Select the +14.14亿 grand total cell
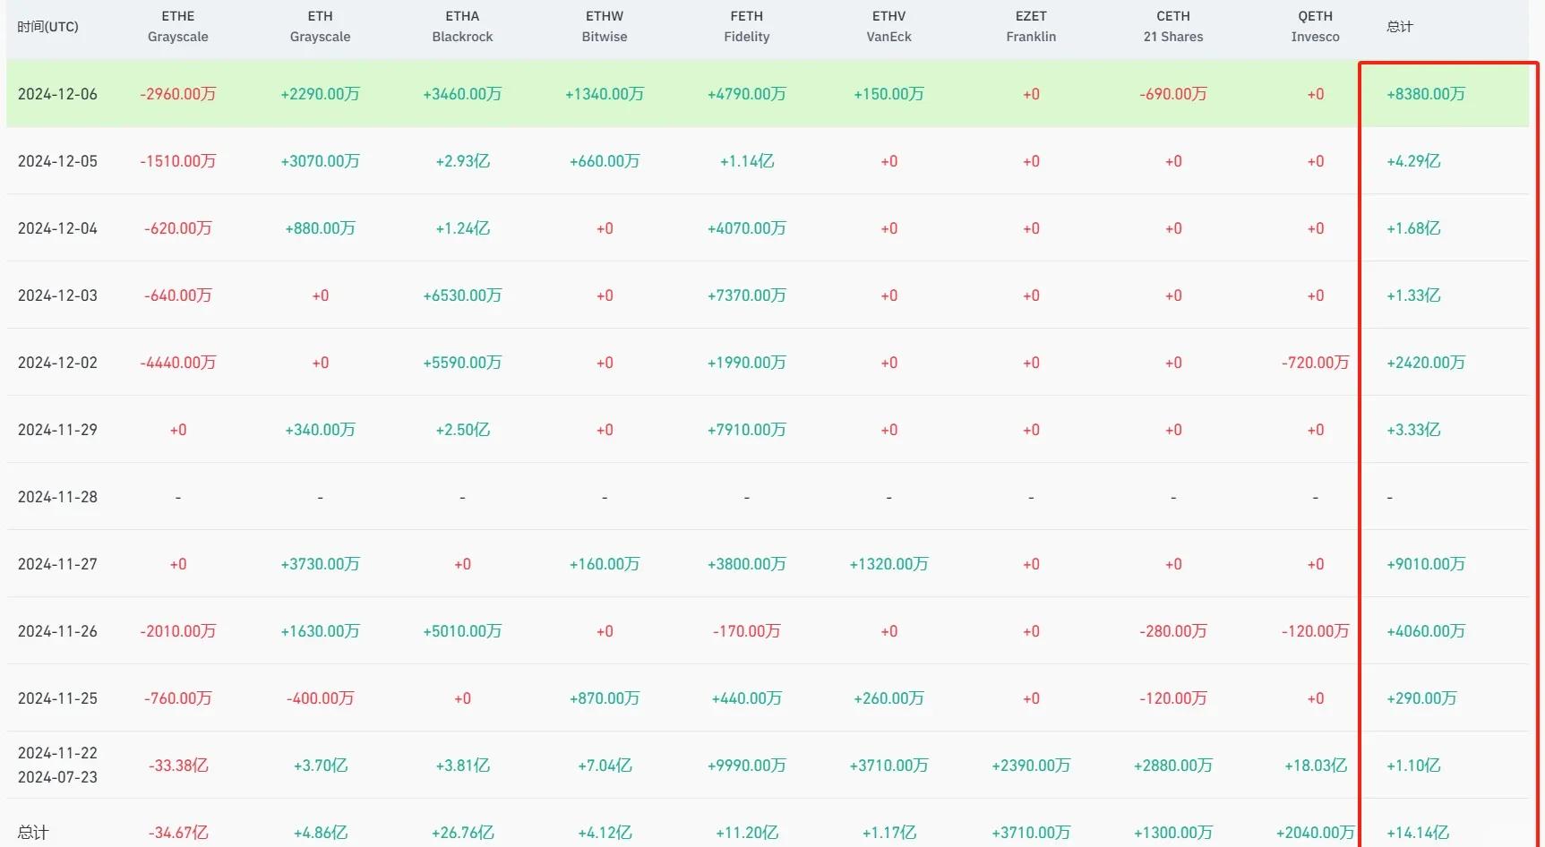This screenshot has width=1545, height=847. [1417, 833]
